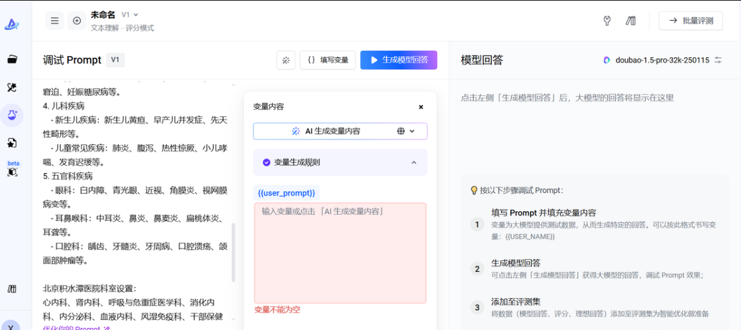Screen dimensions: 741x330
Task: Click the hamburger menu icon in header
Action: point(55,21)
